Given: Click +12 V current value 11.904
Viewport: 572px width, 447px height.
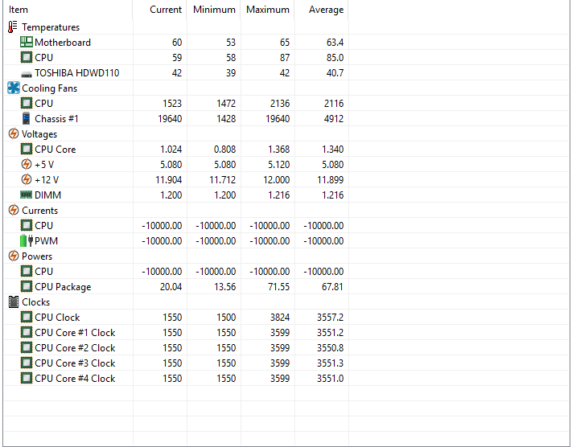Looking at the screenshot, I should tap(168, 180).
